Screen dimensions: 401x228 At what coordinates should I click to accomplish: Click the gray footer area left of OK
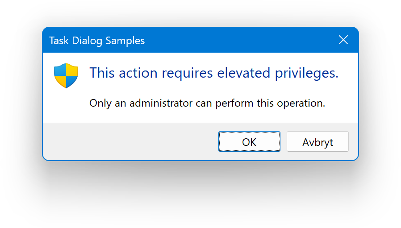click(129, 141)
